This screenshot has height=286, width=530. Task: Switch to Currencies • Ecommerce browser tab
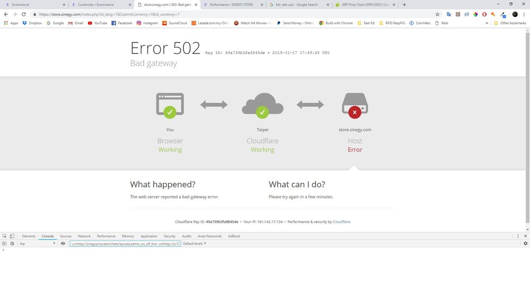pyautogui.click(x=100, y=5)
